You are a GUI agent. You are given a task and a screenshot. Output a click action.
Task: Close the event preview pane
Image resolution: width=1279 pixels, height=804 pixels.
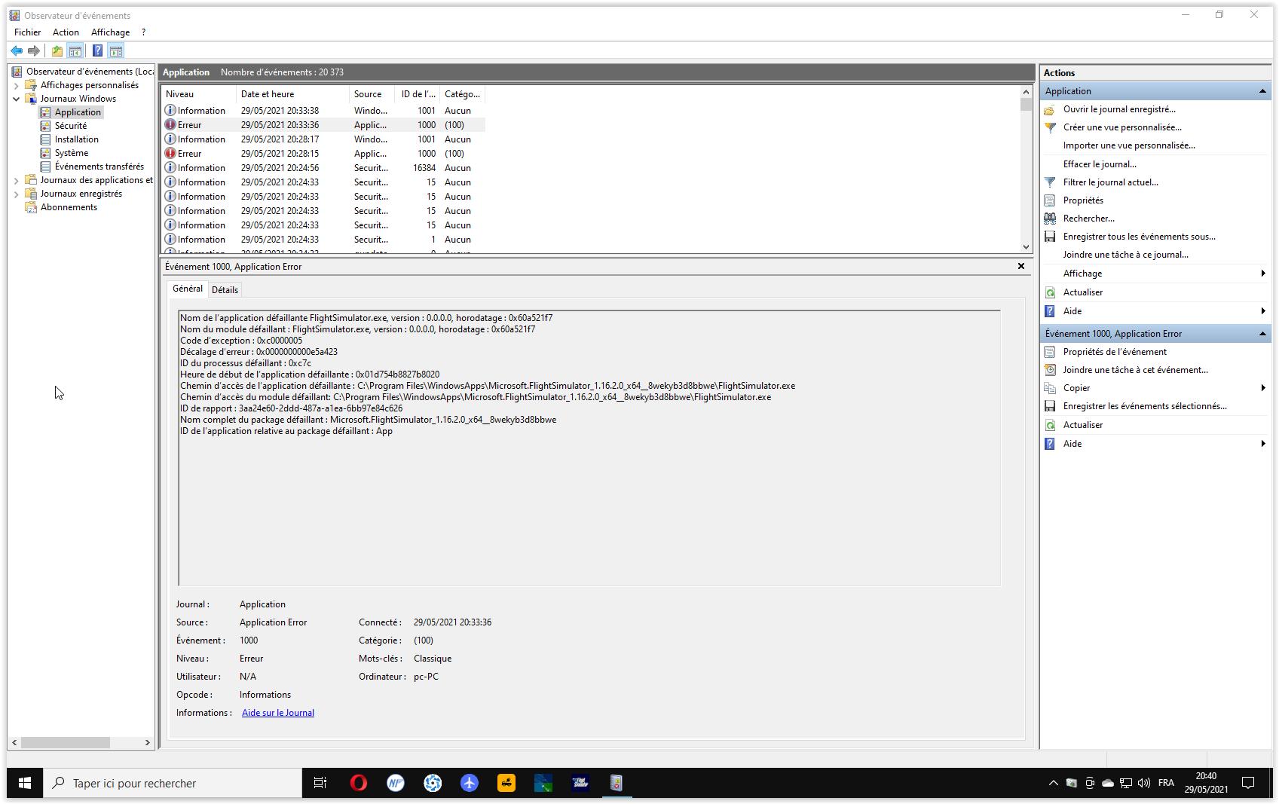click(1021, 266)
